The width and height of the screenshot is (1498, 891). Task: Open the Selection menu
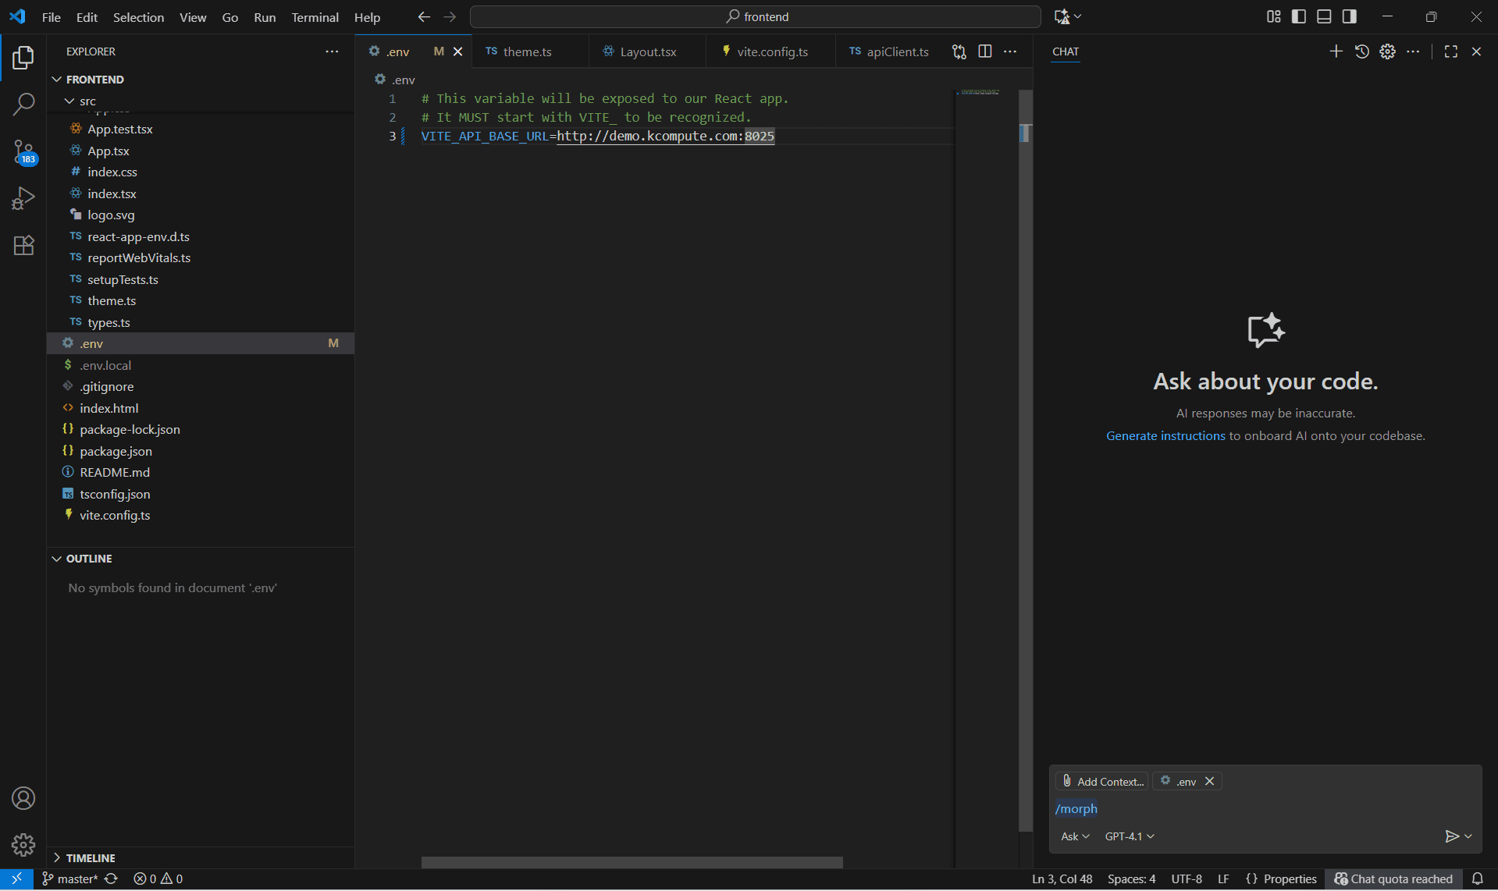pos(138,16)
